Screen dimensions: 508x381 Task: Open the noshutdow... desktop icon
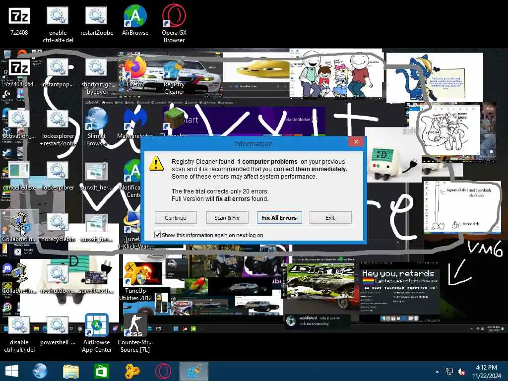58,279
